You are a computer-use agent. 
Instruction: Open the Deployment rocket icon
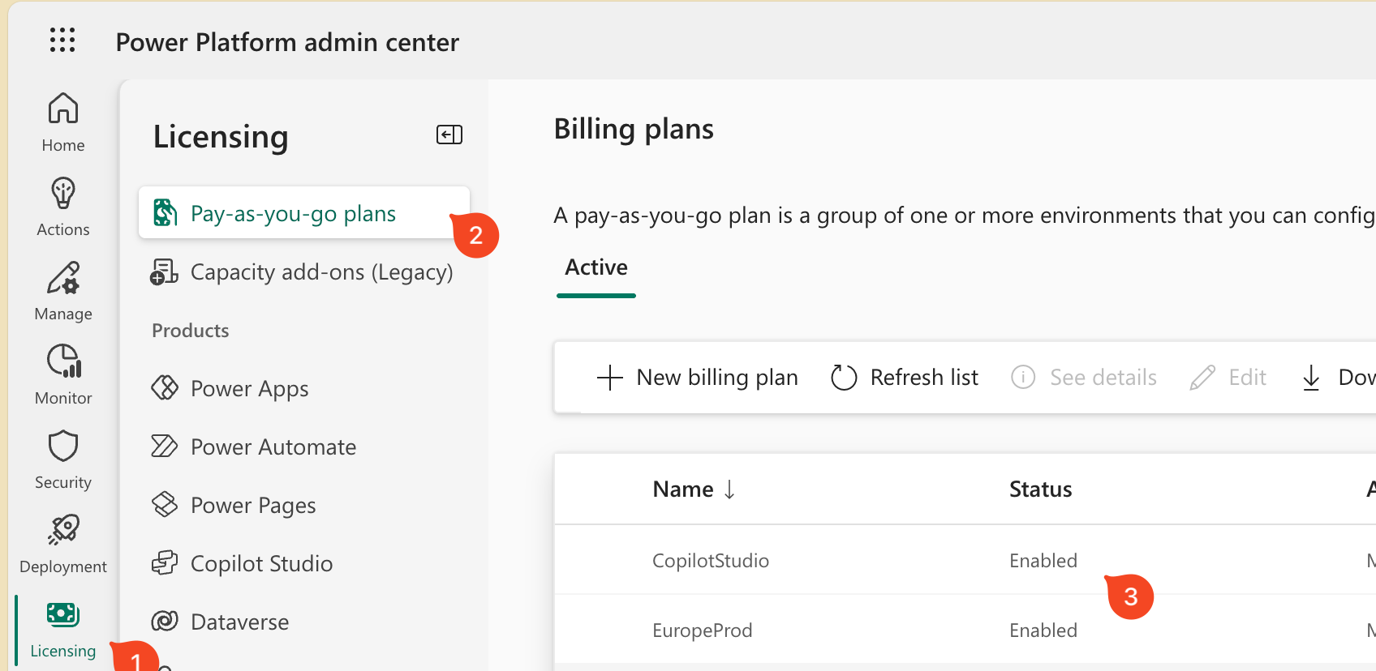63,531
